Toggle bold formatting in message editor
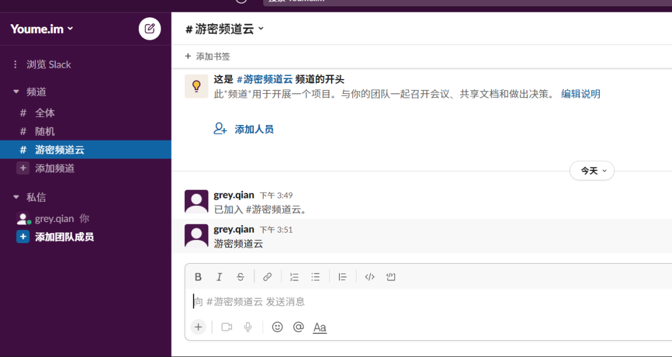Screen dimensions: 672x357 198,277
